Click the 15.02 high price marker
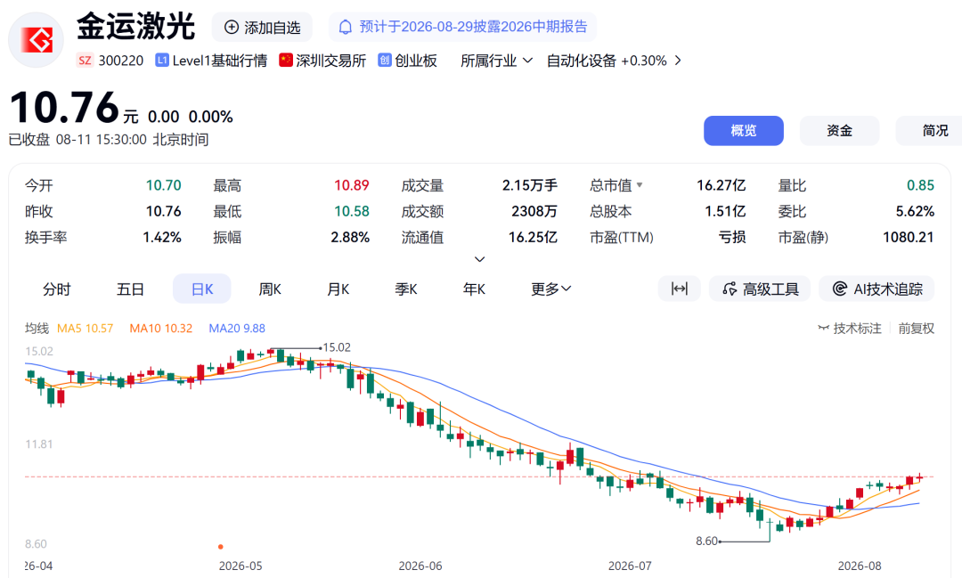Image resolution: width=962 pixels, height=578 pixels. [337, 347]
